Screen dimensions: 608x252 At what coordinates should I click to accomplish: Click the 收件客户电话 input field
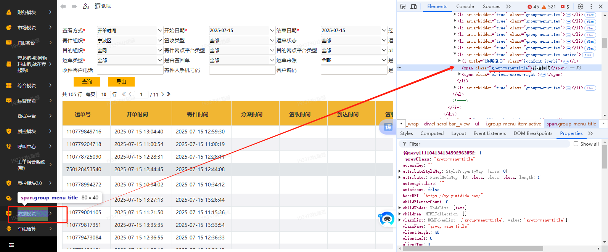coord(130,70)
